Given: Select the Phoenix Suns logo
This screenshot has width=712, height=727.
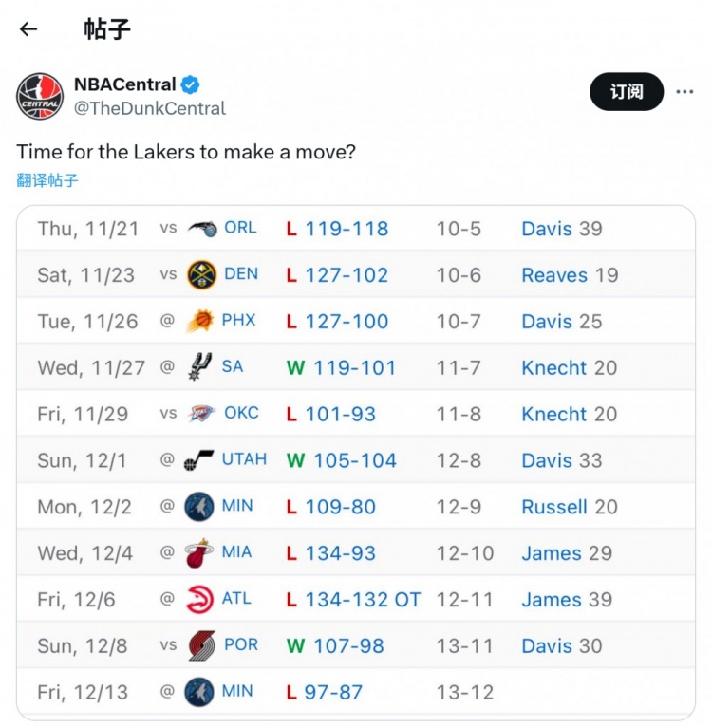Looking at the screenshot, I should (200, 321).
